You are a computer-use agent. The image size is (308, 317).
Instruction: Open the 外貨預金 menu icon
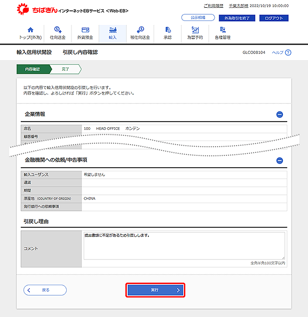(85, 30)
